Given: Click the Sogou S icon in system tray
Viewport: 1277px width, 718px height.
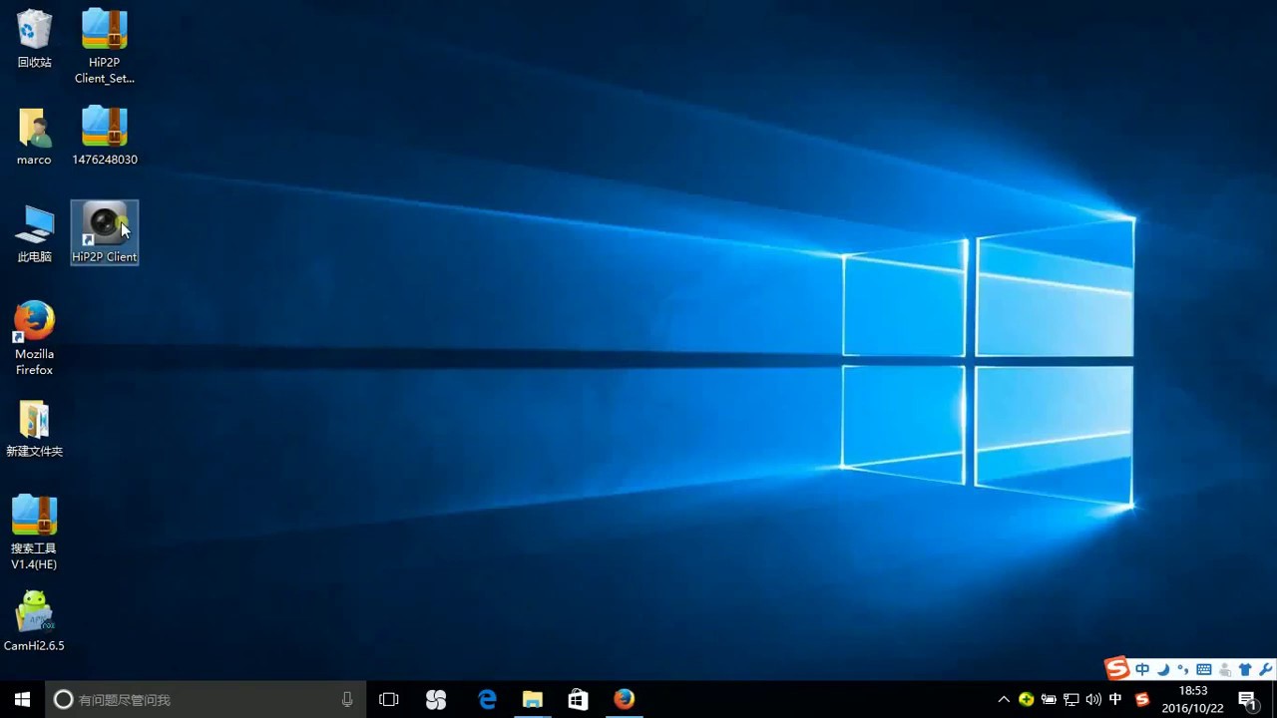Looking at the screenshot, I should click(1142, 700).
